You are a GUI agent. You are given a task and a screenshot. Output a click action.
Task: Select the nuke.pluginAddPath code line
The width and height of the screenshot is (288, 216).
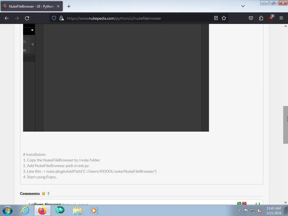point(90,171)
